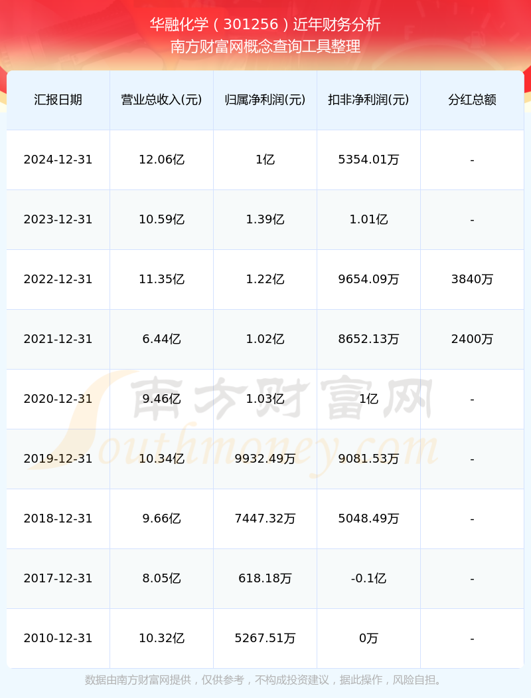Select the 2018-12-31 date cell
531x698 pixels.
point(58,519)
